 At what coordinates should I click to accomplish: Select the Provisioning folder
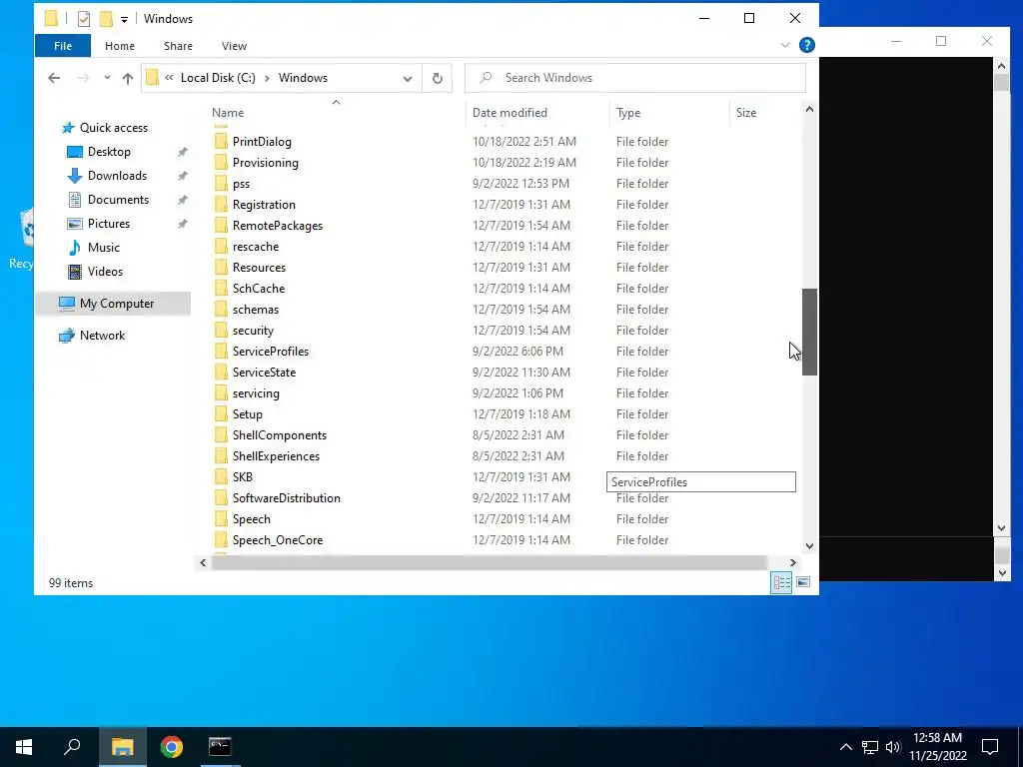coord(265,163)
